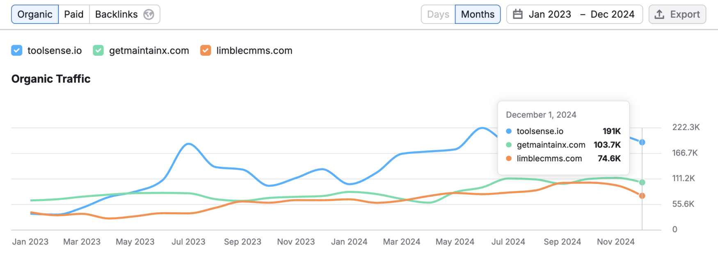Click the orange limblecmms.com data point marker
This screenshot has width=718, height=270.
click(642, 196)
